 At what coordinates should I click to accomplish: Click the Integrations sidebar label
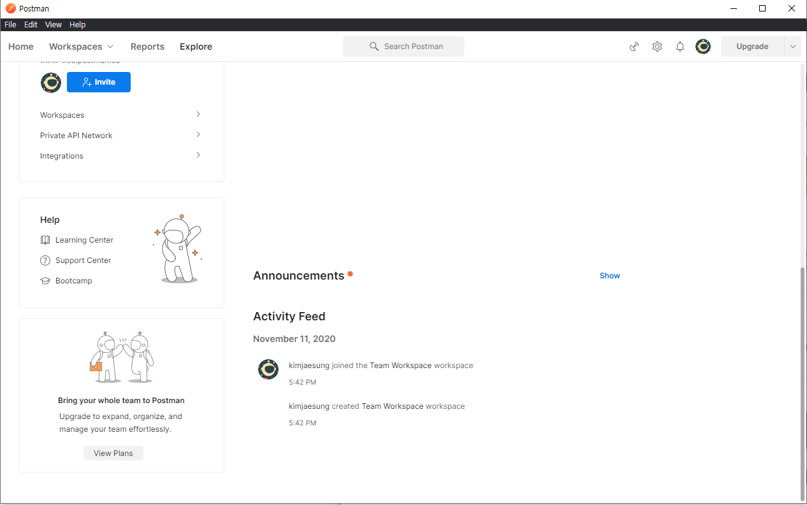click(61, 156)
